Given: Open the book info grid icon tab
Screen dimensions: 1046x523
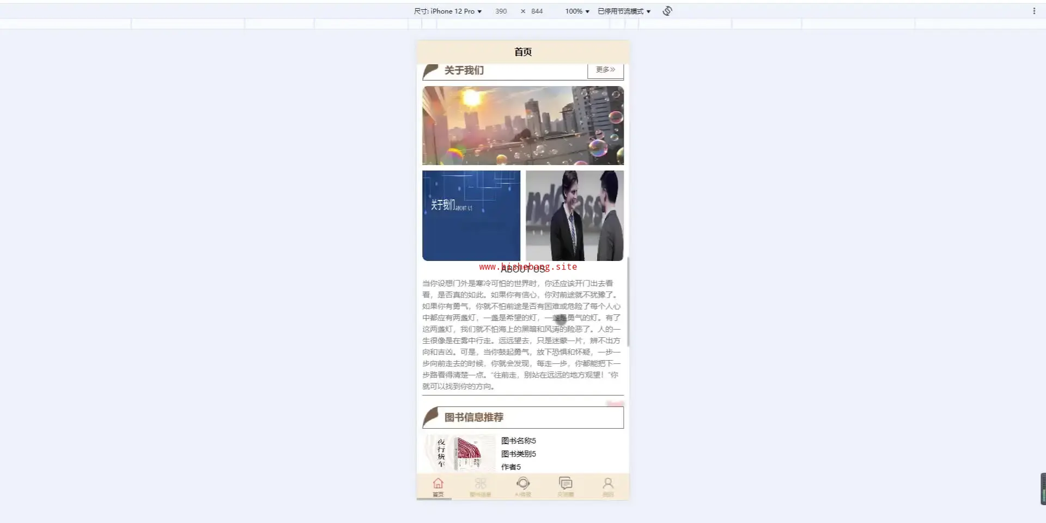Looking at the screenshot, I should 481,486.
